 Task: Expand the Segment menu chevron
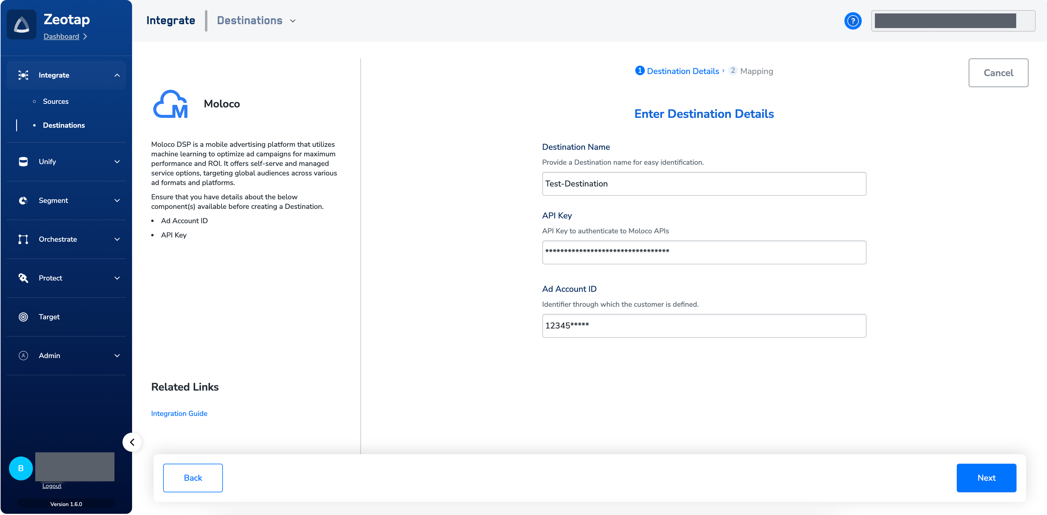click(117, 201)
